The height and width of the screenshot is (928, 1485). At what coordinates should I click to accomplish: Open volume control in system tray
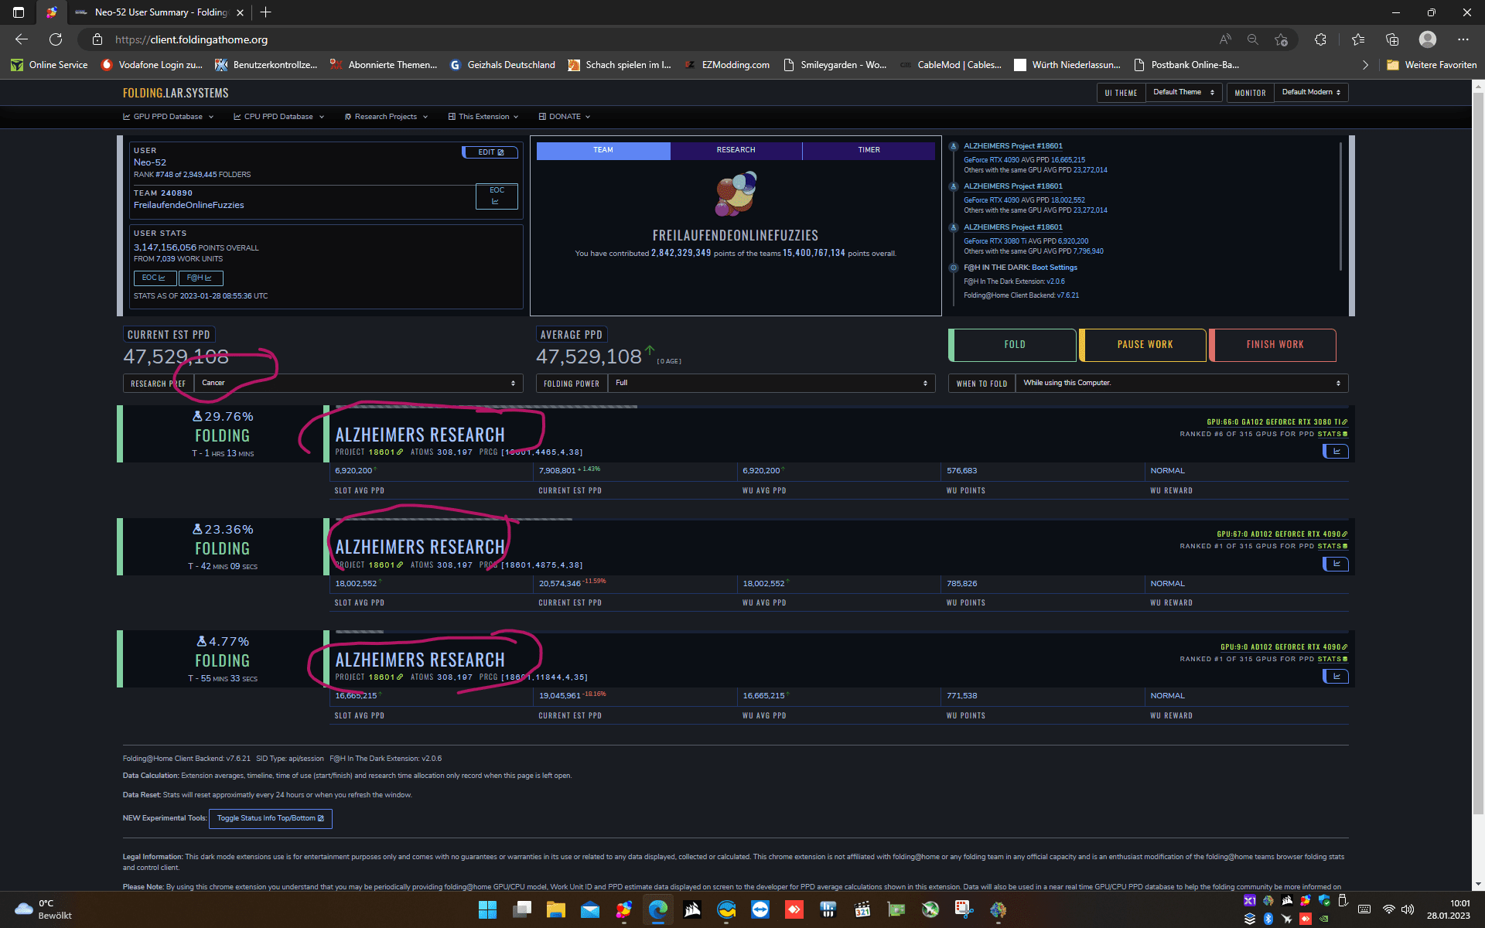pyautogui.click(x=1408, y=909)
